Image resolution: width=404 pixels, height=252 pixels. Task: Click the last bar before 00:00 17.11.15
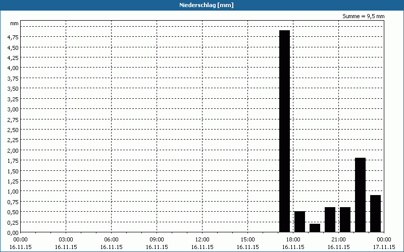375,213
